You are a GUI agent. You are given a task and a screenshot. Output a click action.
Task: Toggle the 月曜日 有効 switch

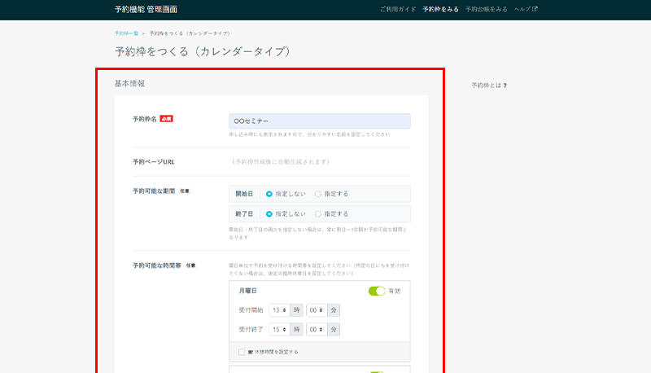tap(376, 291)
